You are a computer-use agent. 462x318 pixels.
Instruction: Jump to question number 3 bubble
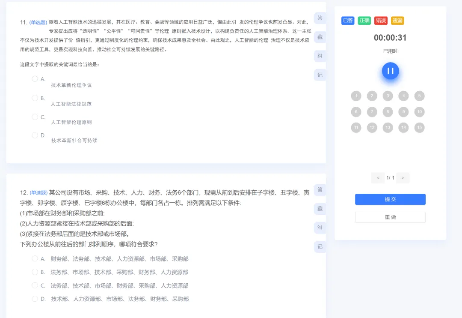coord(388,96)
